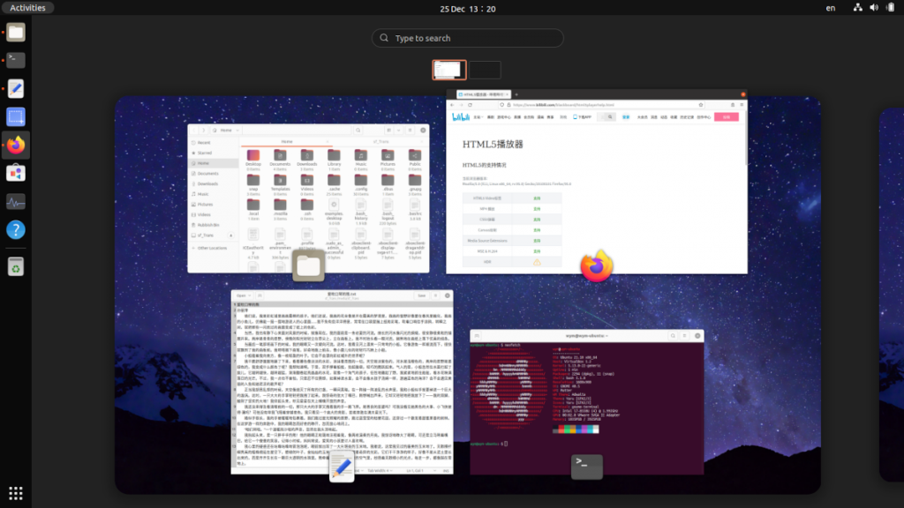The image size is (904, 508).
Task: Open gedit's hamburger menu icon
Action: (x=433, y=295)
